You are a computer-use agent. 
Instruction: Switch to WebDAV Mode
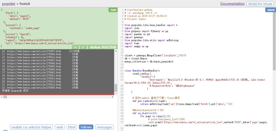click(x=260, y=4)
